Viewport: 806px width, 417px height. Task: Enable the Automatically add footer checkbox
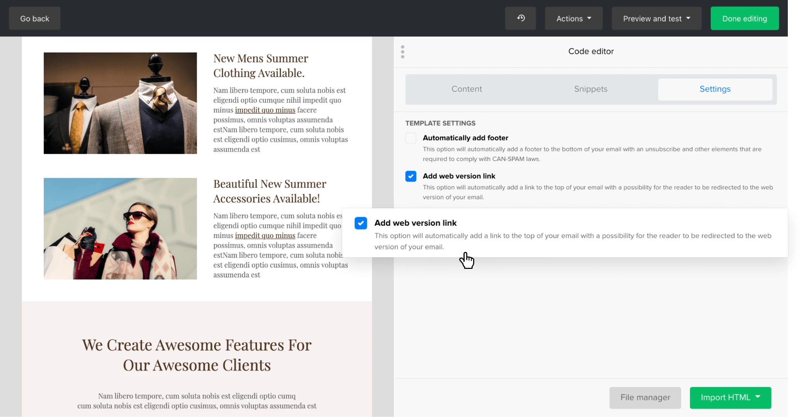pyautogui.click(x=411, y=138)
